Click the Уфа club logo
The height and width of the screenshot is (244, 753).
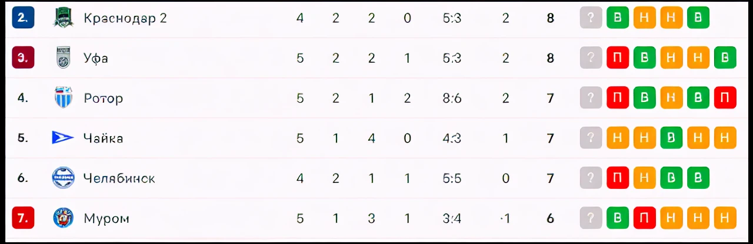click(63, 58)
